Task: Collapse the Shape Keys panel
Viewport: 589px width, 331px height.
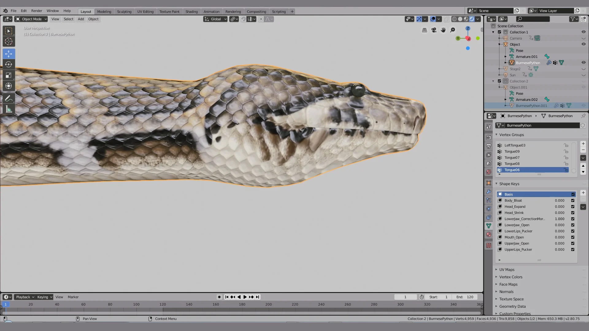Action: [x=509, y=184]
